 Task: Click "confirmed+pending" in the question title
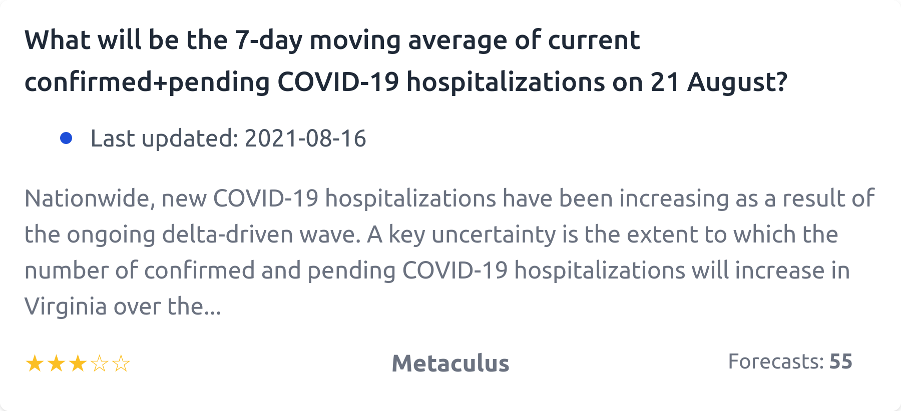(x=147, y=81)
